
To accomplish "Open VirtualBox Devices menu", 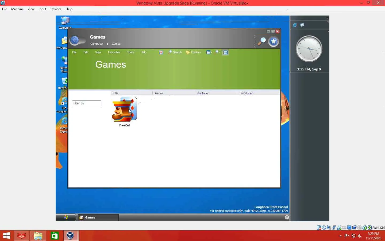I will click(x=56, y=9).
